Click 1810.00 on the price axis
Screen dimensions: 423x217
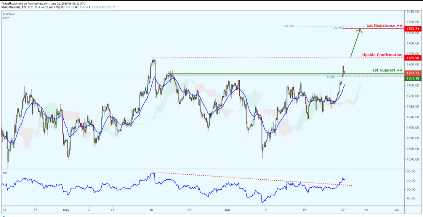pyautogui.click(x=413, y=11)
